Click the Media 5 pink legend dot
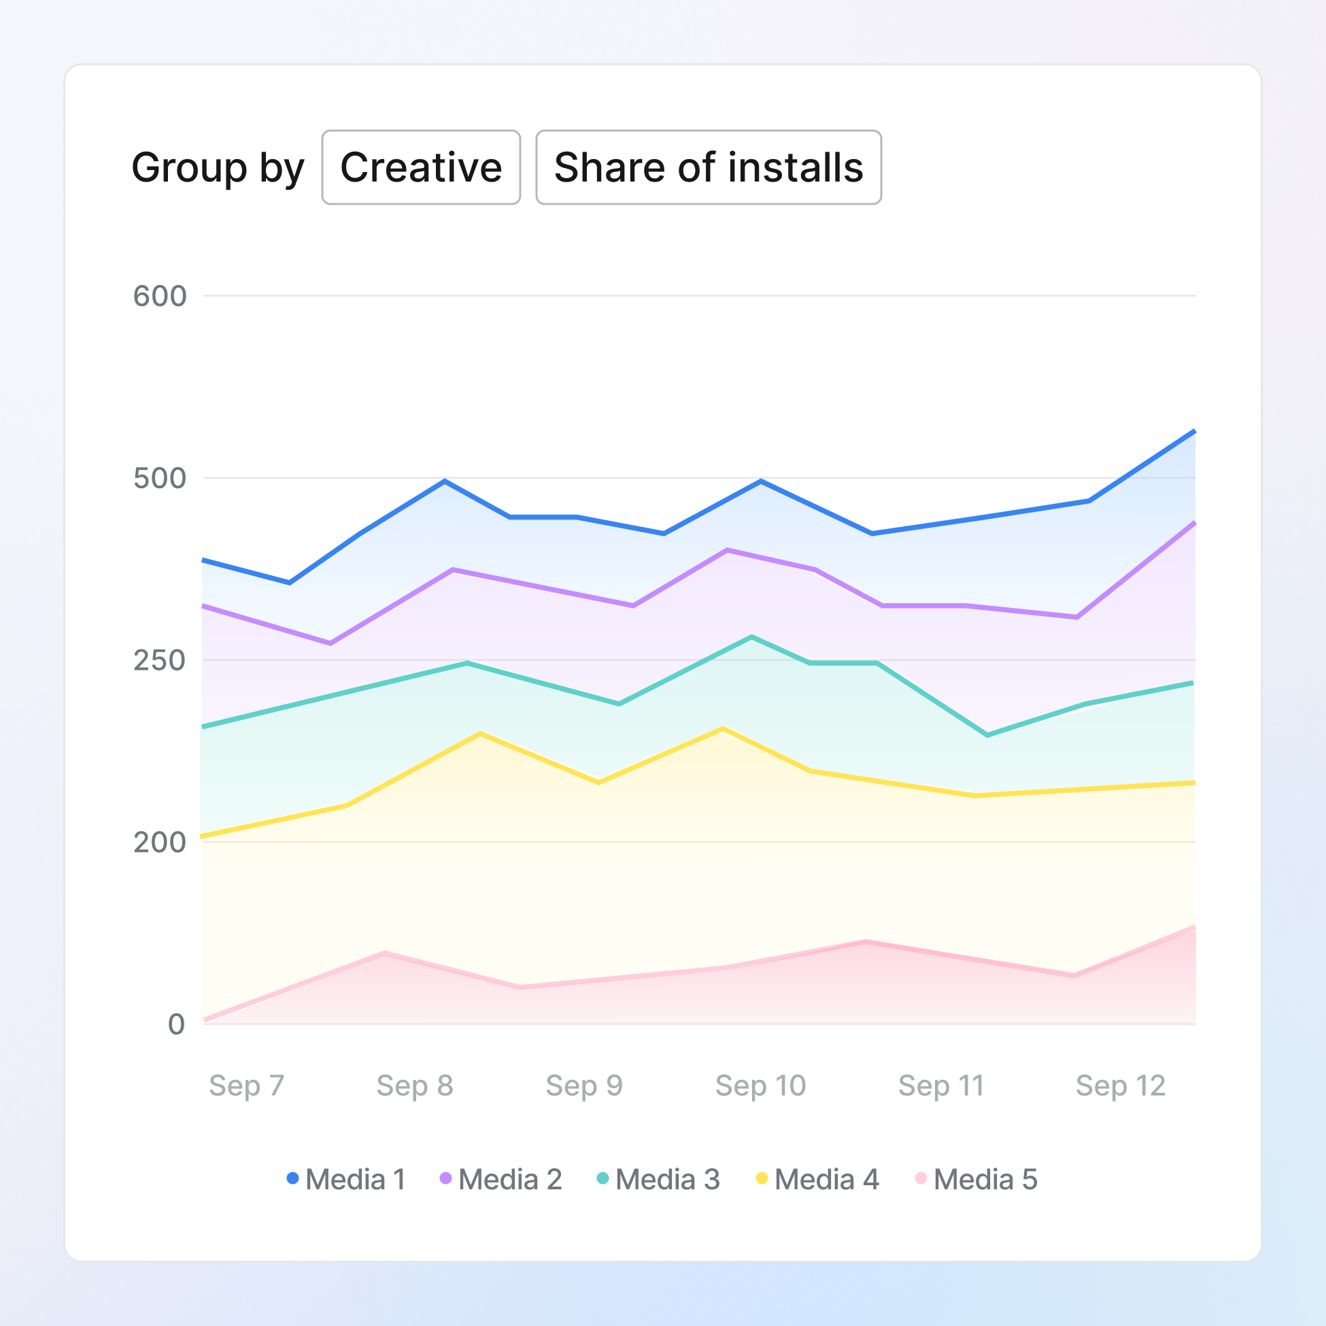Image resolution: width=1326 pixels, height=1326 pixels. (920, 1179)
